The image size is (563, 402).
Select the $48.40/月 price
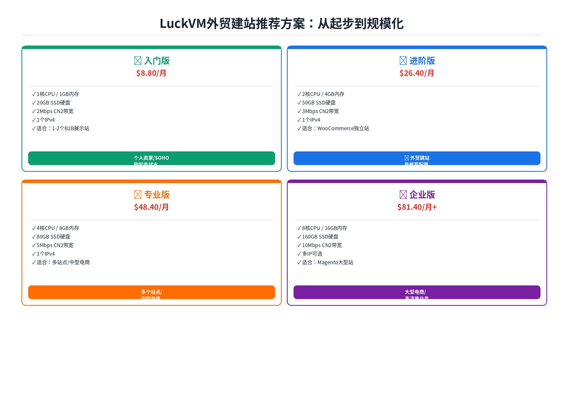click(x=151, y=207)
